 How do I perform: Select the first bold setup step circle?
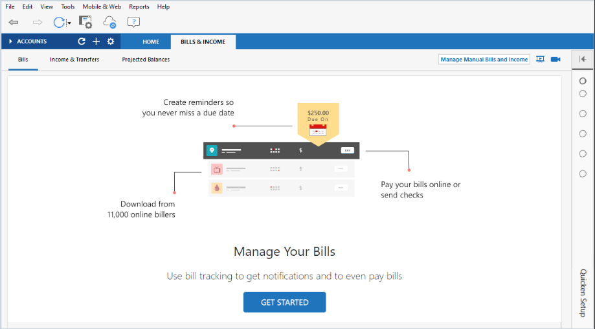(x=583, y=81)
